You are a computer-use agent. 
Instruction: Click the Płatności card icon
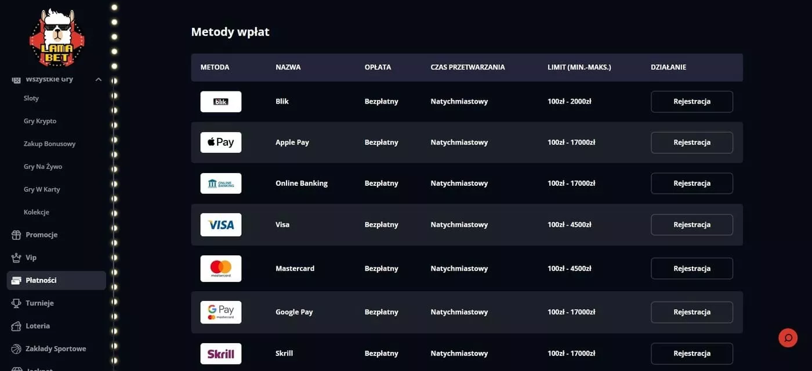pyautogui.click(x=16, y=281)
